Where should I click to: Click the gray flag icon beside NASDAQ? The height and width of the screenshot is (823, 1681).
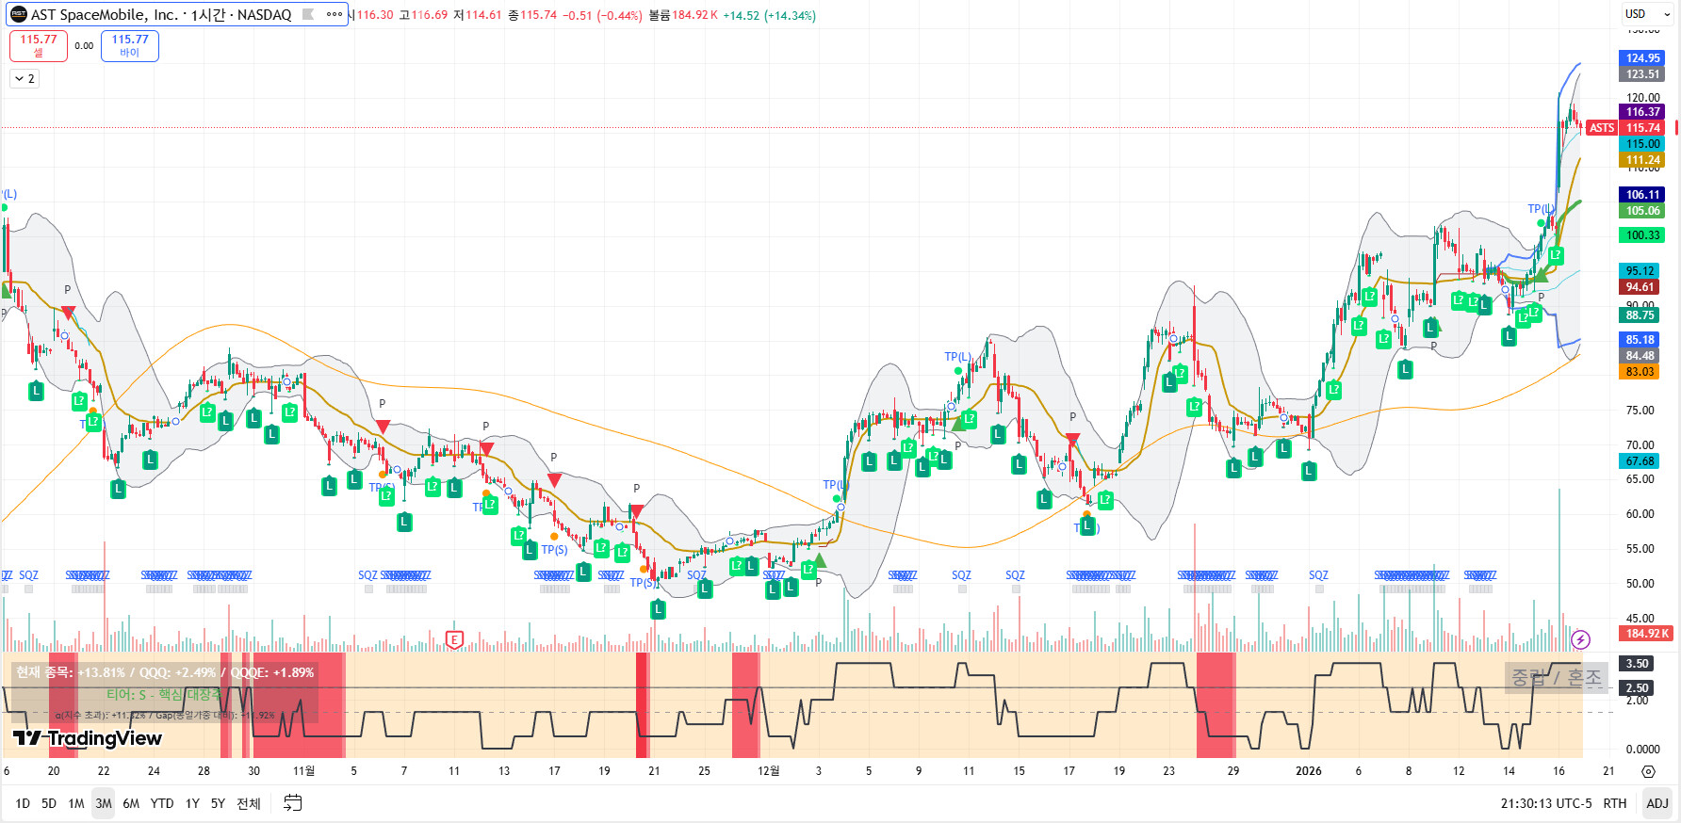click(308, 15)
